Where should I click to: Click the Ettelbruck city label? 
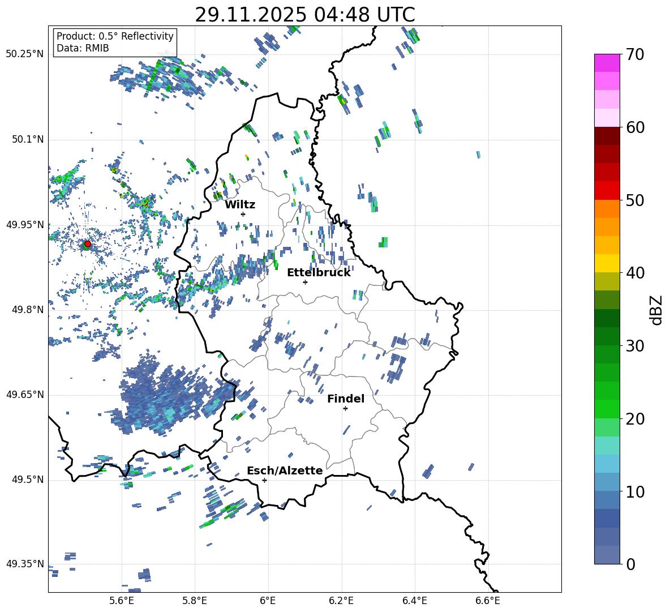(319, 272)
